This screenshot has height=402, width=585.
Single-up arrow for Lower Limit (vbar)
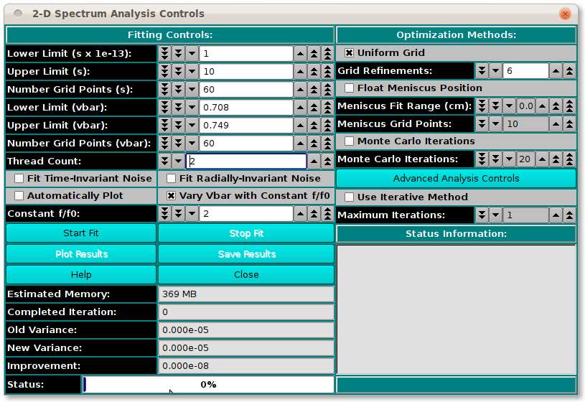point(300,108)
